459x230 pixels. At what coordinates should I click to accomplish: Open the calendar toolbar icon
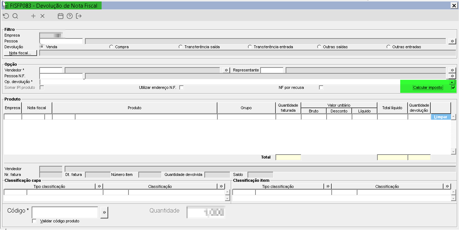(61, 16)
